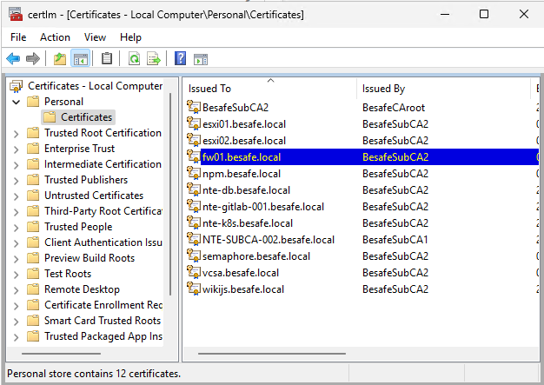Sort by Issued To column header
This screenshot has height=385, width=544.
pos(270,89)
